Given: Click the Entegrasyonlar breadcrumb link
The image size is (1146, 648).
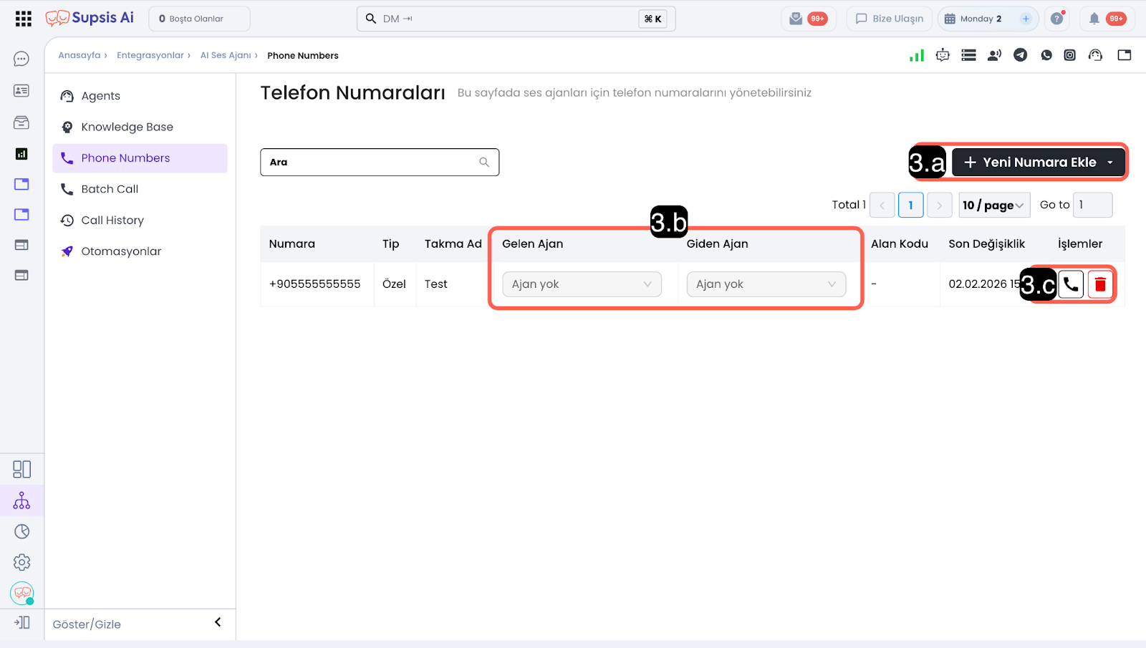Looking at the screenshot, I should click(x=150, y=55).
